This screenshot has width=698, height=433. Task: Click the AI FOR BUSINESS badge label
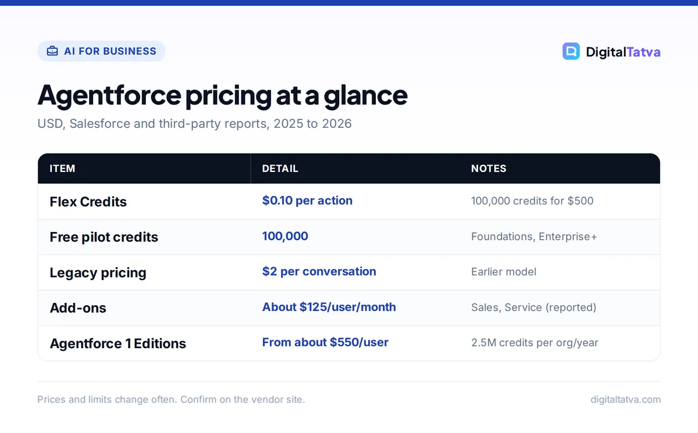click(110, 51)
